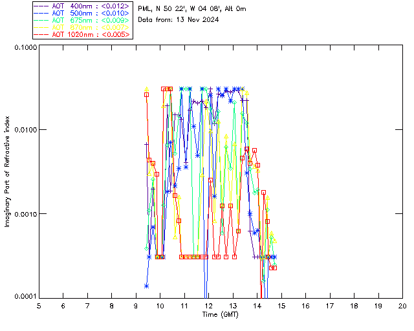Click the 'Data from: 13 Nov 2024' text
Image resolution: width=414 pixels, height=331 pixels.
pos(179,19)
